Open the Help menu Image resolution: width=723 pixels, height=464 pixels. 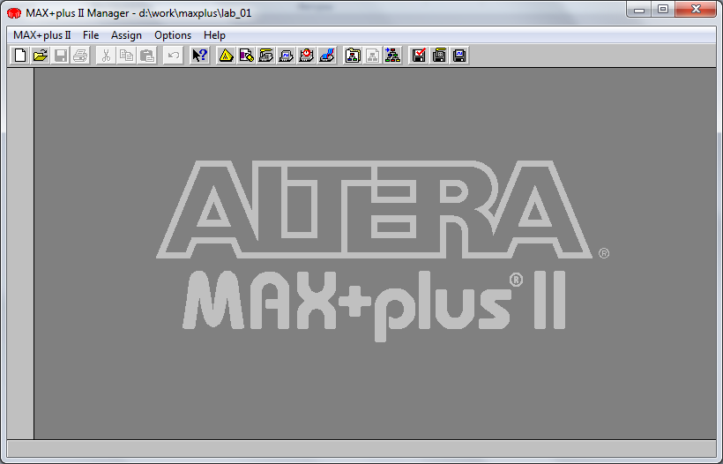click(214, 35)
